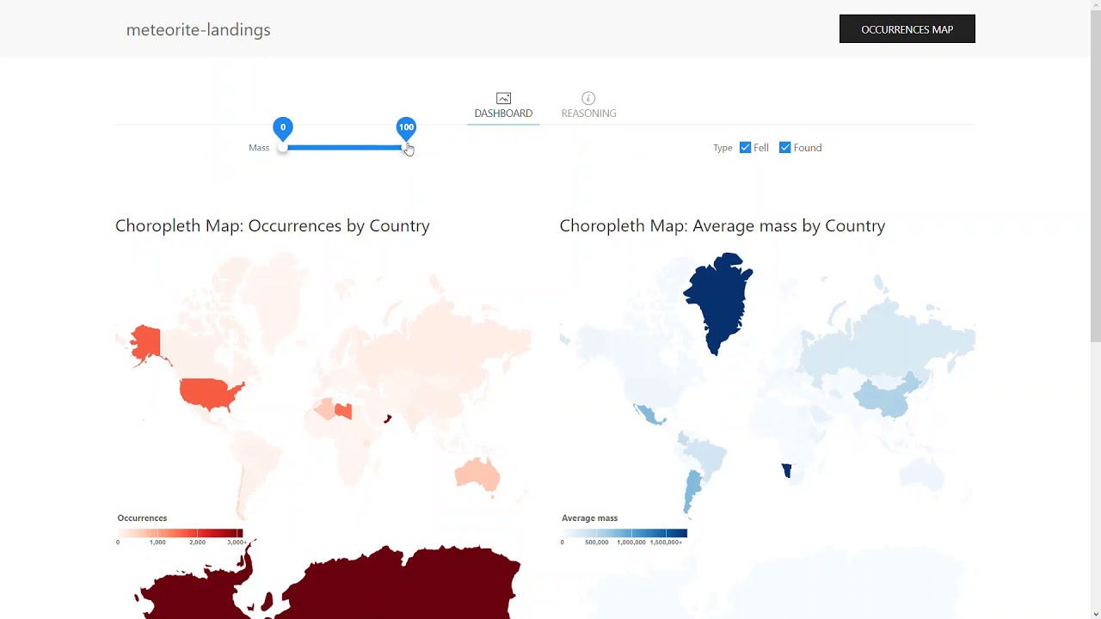Click the Average mass legend color scale
Viewport: 1101px width, 619px height.
[x=624, y=534]
